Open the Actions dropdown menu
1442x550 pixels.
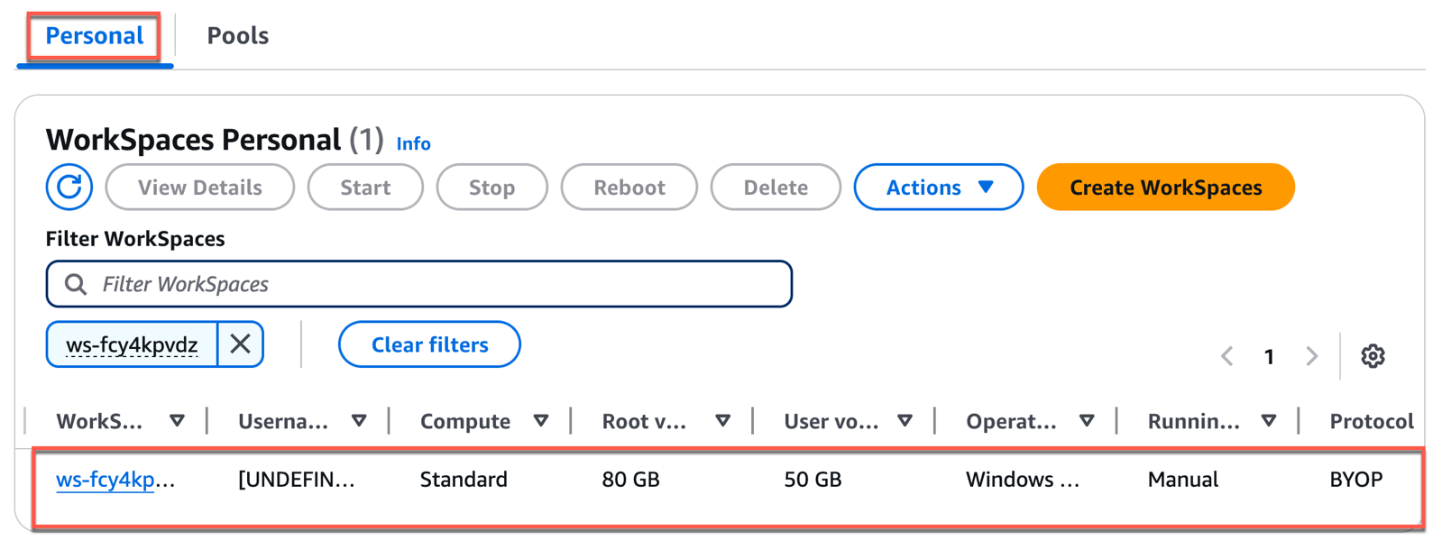pos(938,187)
